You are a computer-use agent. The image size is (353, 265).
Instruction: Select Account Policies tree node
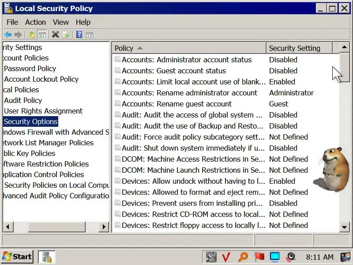click(x=26, y=58)
